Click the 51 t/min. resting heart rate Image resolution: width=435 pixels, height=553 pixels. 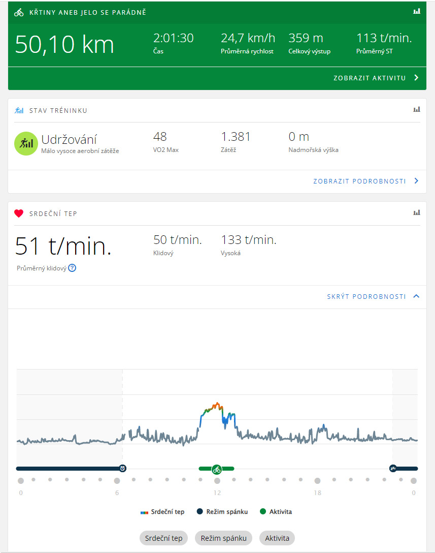click(63, 246)
